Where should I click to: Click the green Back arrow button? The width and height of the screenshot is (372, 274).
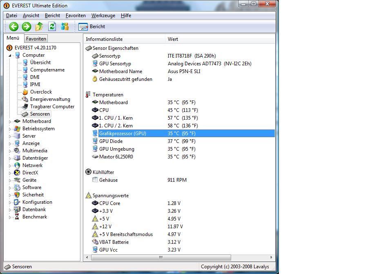click(x=14, y=27)
